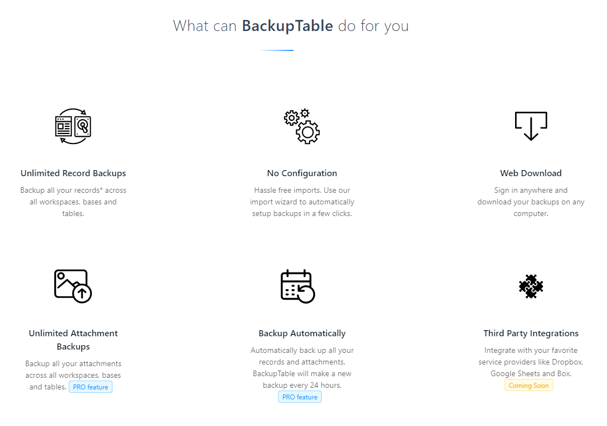Click the Coming Soon badge
607x426 pixels.
(x=528, y=386)
